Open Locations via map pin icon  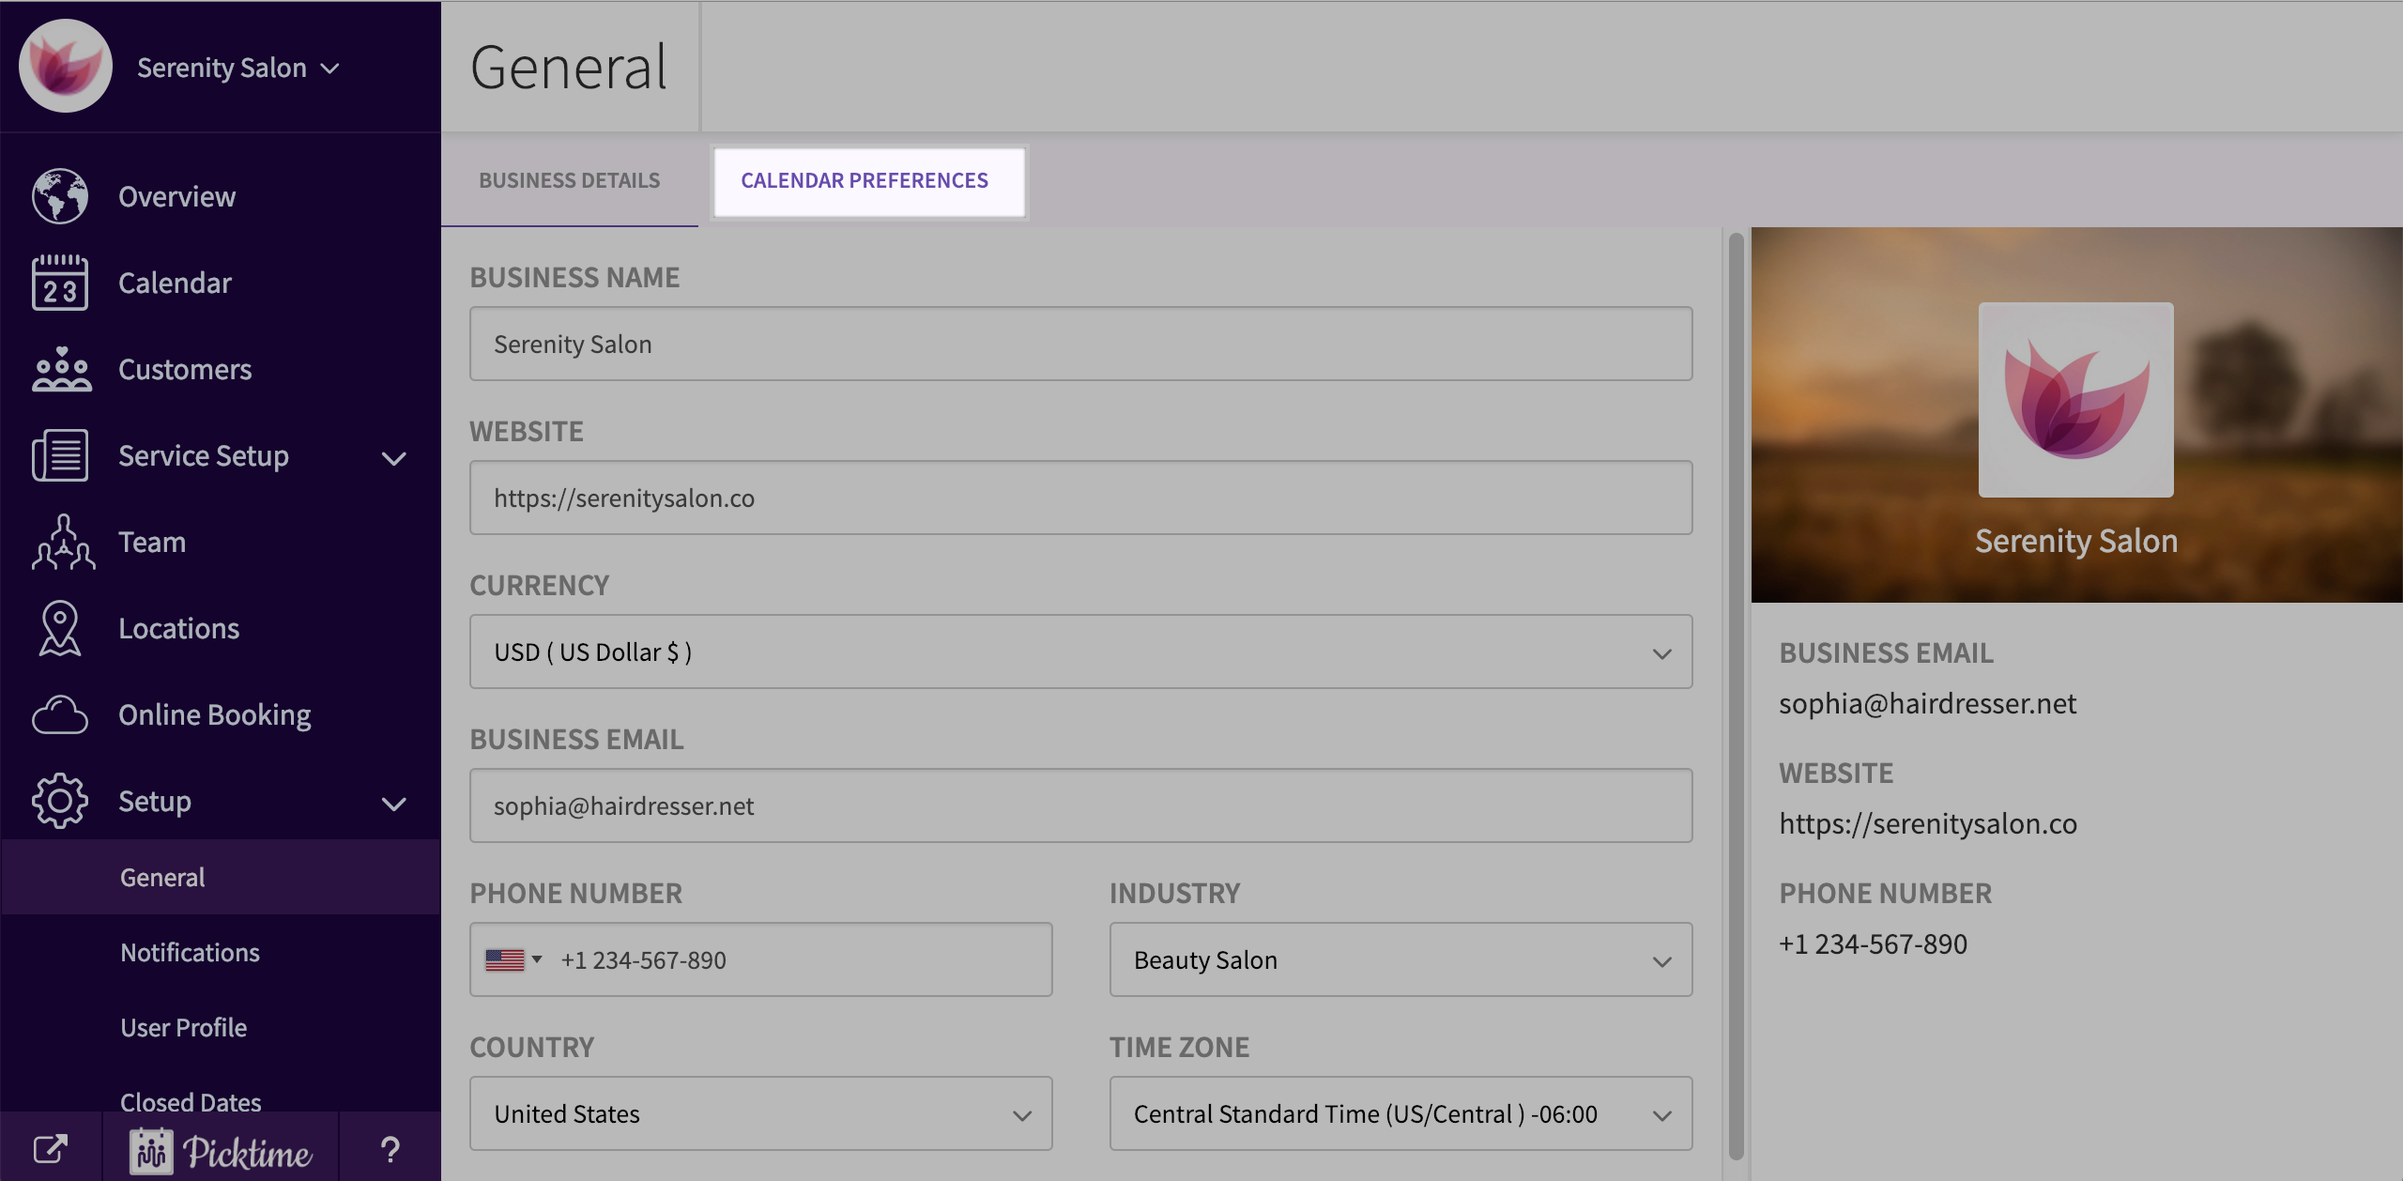[x=60, y=628]
